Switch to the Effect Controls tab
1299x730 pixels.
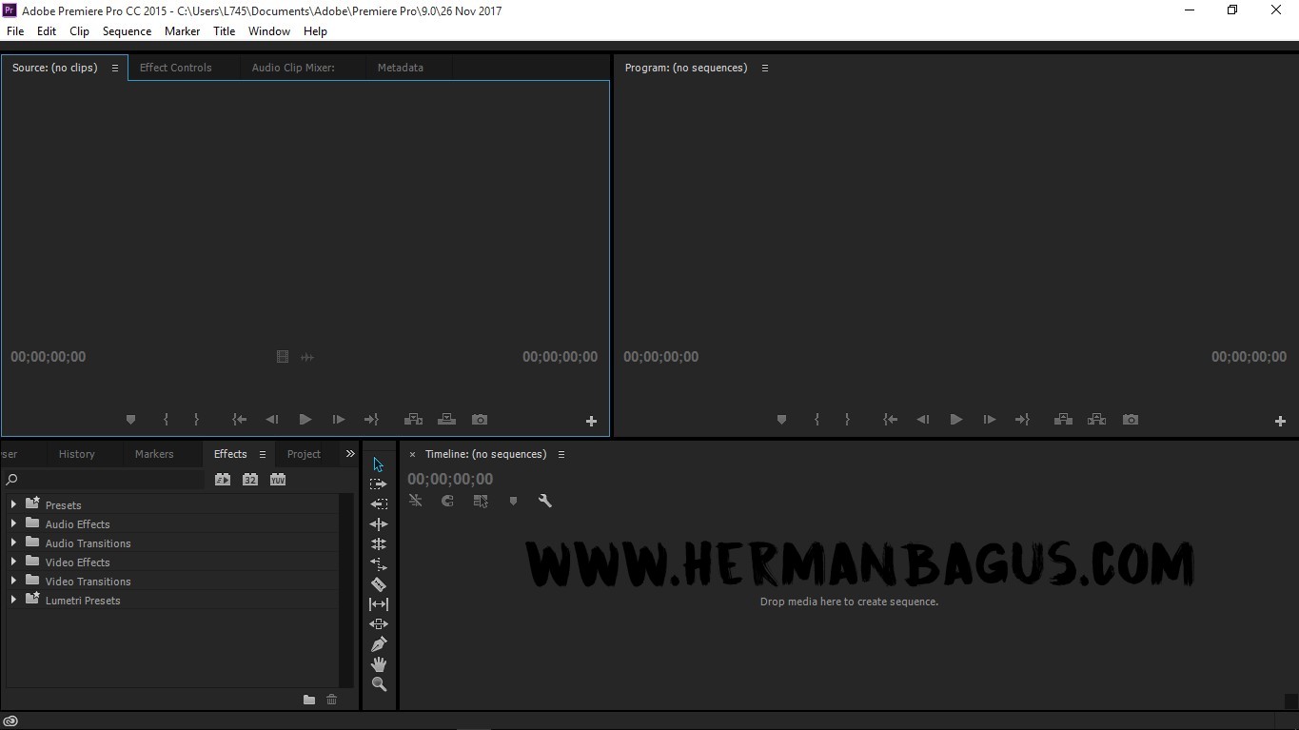(176, 68)
